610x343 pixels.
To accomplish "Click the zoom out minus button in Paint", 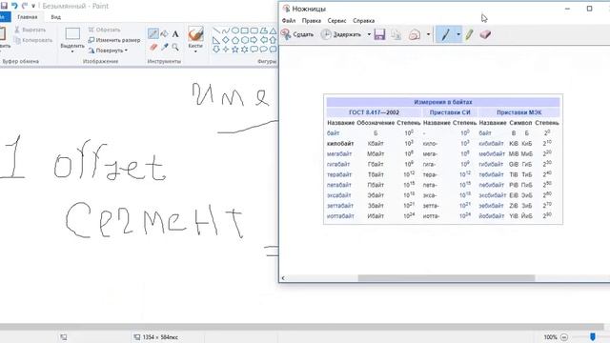I will click(564, 337).
